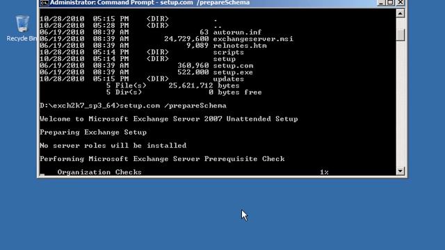Close the Command Prompt window

(400, 3)
